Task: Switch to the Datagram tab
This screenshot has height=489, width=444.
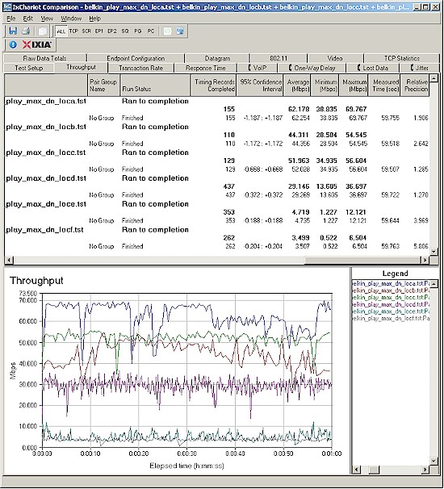Action: point(217,58)
